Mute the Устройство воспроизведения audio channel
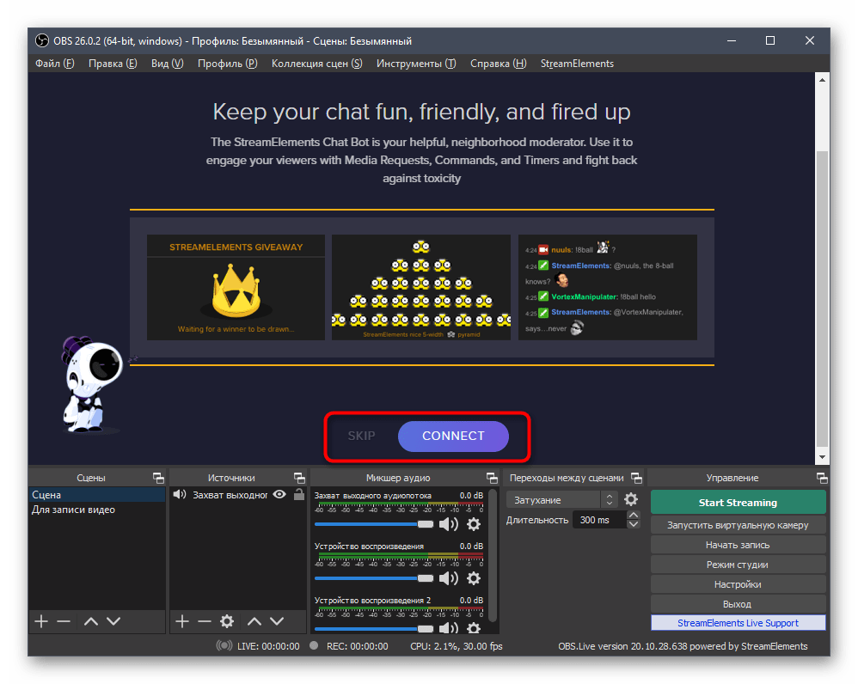Screen dimensions: 858x684 (449, 578)
